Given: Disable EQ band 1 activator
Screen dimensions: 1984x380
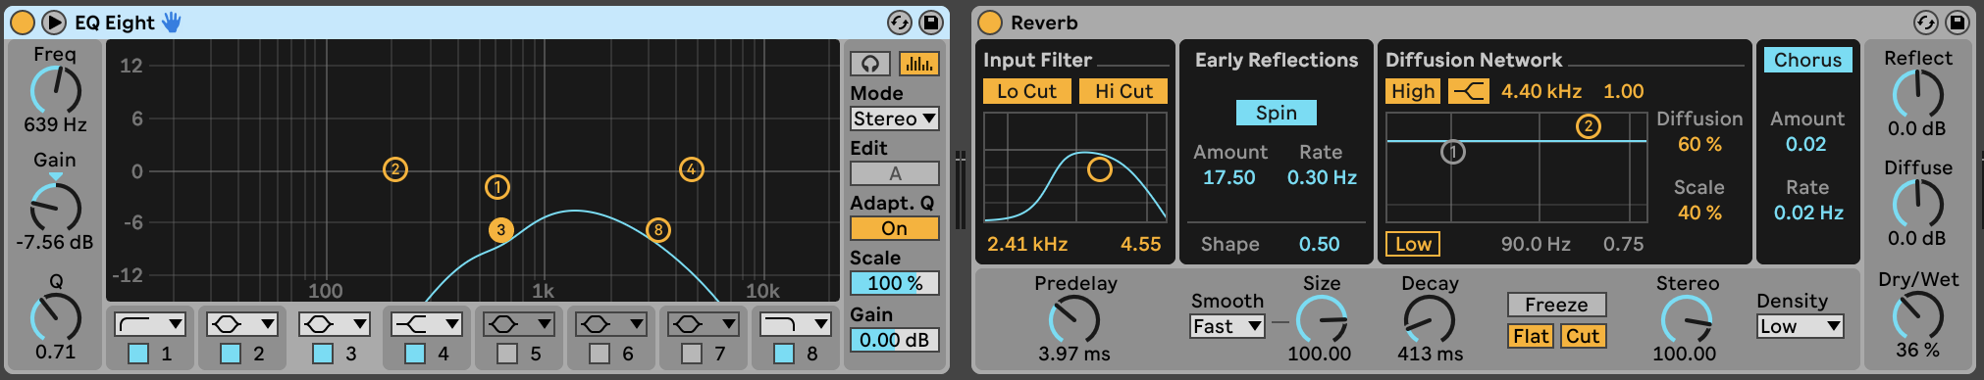Looking at the screenshot, I should click(x=138, y=354).
